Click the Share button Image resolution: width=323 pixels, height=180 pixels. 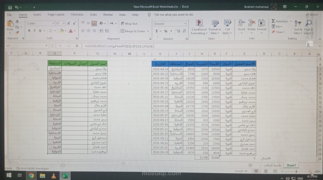(x=312, y=15)
